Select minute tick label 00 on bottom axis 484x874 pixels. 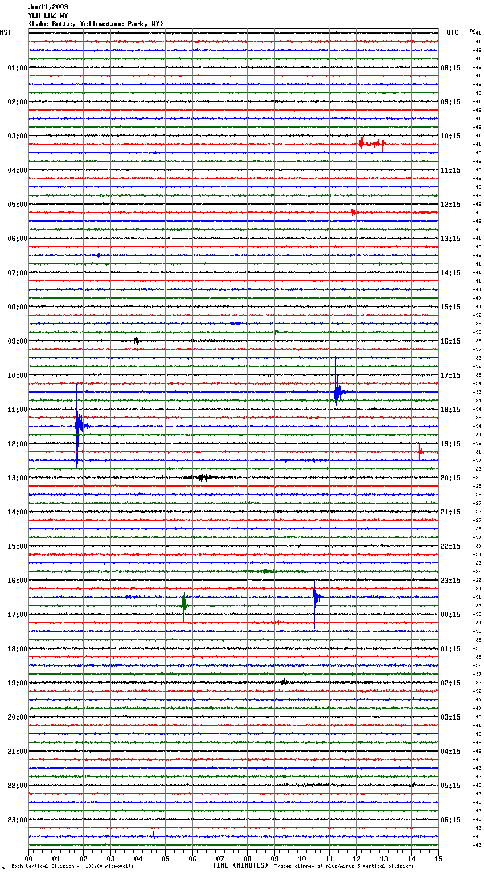click(28, 859)
